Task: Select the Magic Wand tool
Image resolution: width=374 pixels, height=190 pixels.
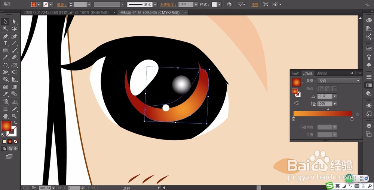Action: coord(5,29)
